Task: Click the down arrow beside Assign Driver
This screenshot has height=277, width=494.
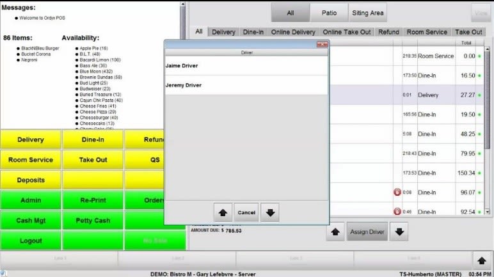Action: click(x=399, y=232)
